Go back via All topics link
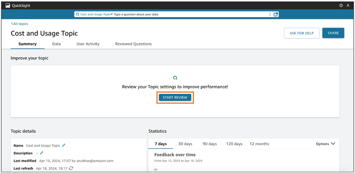 [20, 24]
